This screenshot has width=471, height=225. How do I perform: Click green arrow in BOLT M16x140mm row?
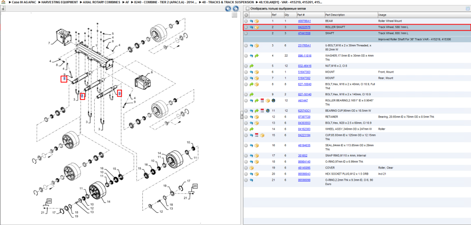point(252,94)
